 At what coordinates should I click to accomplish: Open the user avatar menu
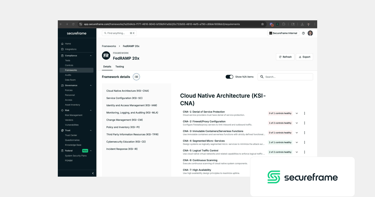[x=310, y=33]
